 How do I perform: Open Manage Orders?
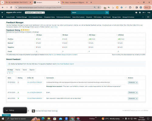coord(116,17)
